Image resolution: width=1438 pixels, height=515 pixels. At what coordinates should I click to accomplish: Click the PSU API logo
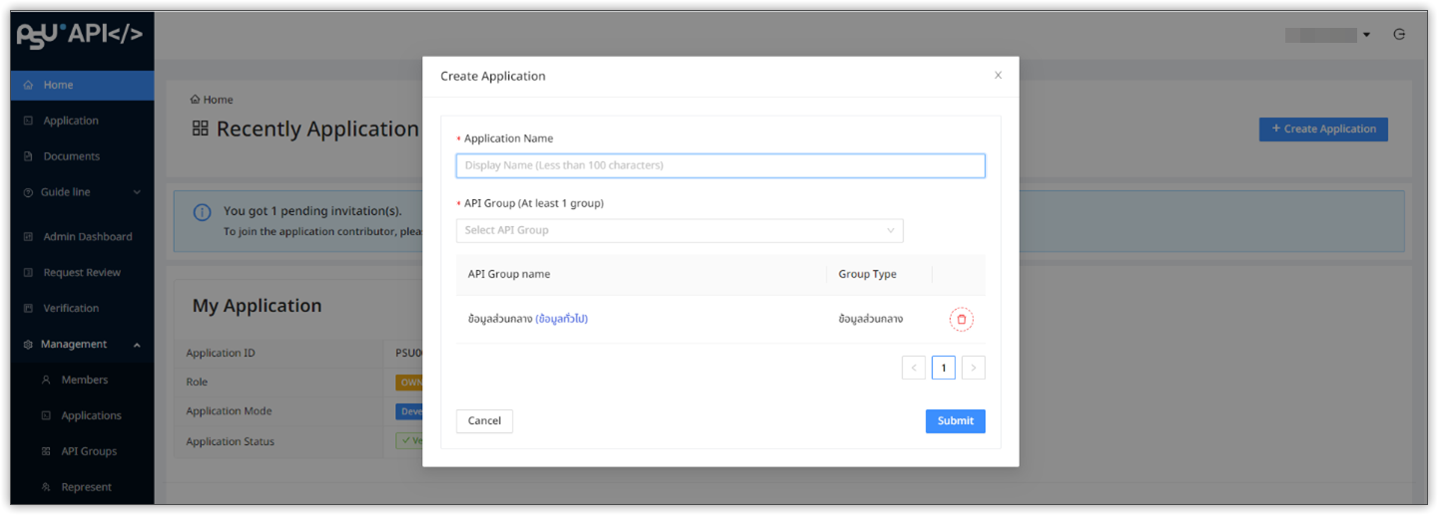coord(81,34)
